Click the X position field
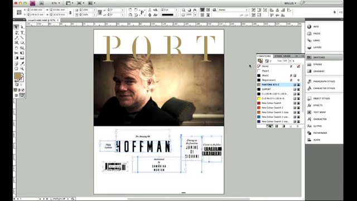The height and width of the screenshot is (201, 357). (x=36, y=10)
